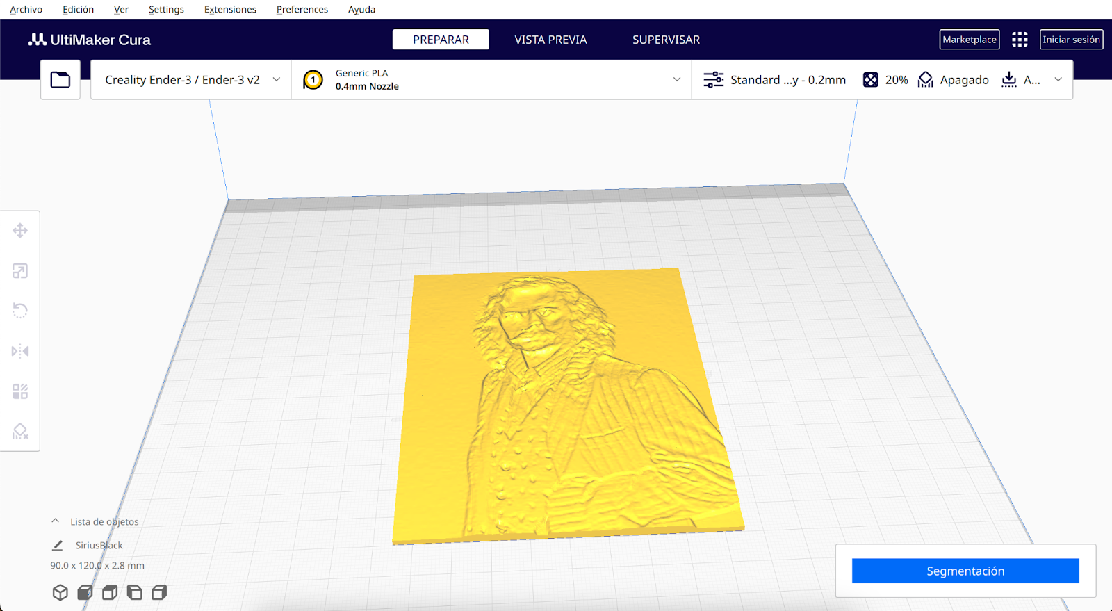Click extruder 1 material icon
Image resolution: width=1112 pixels, height=611 pixels.
click(x=313, y=80)
